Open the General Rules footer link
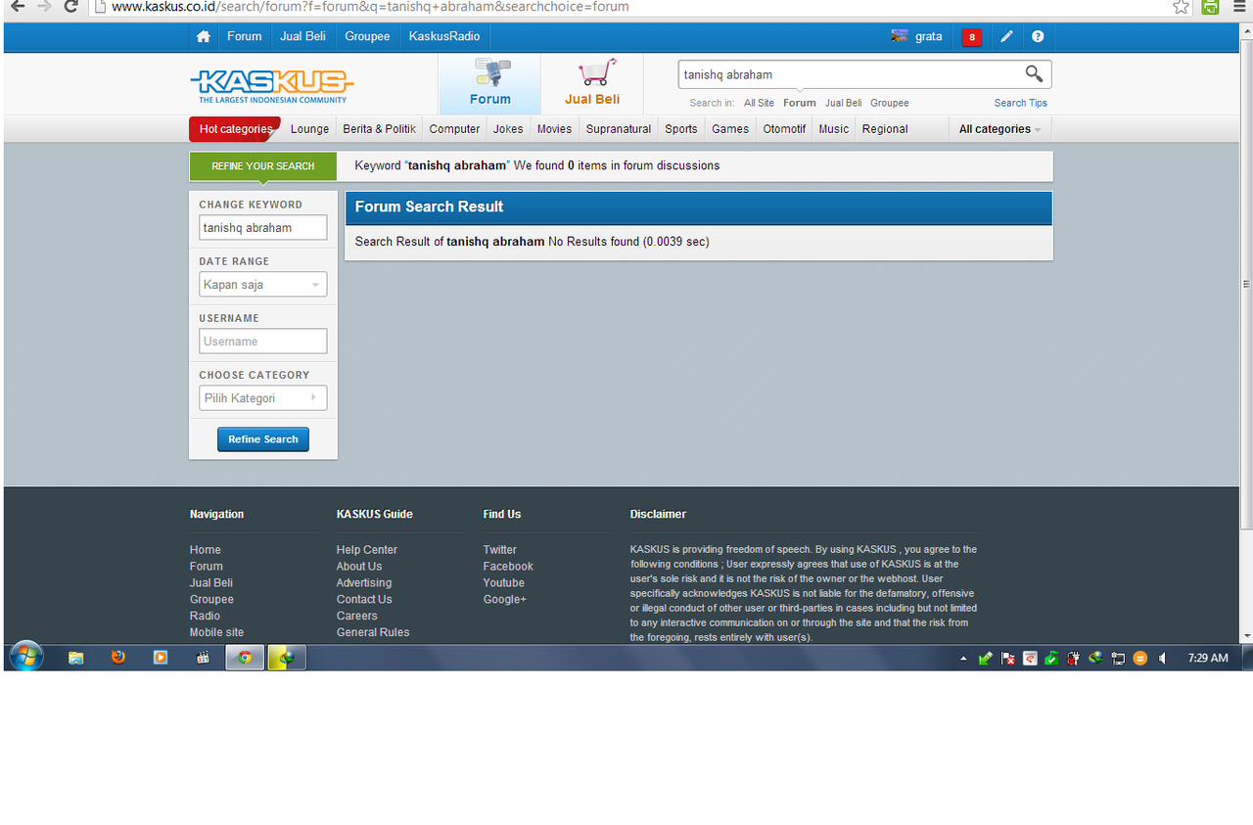The image size is (1253, 825). [373, 632]
